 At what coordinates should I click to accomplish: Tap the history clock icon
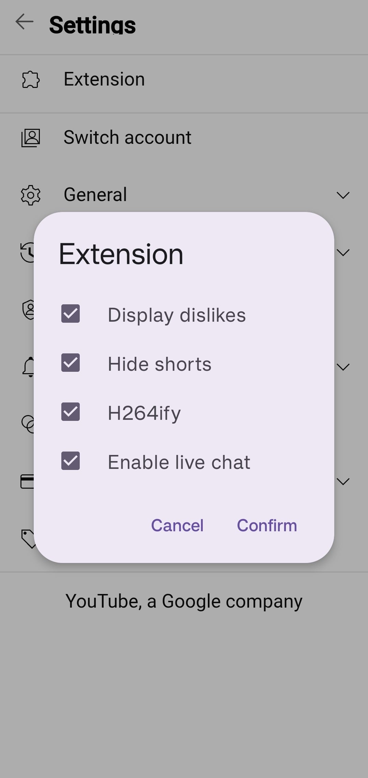point(28,253)
